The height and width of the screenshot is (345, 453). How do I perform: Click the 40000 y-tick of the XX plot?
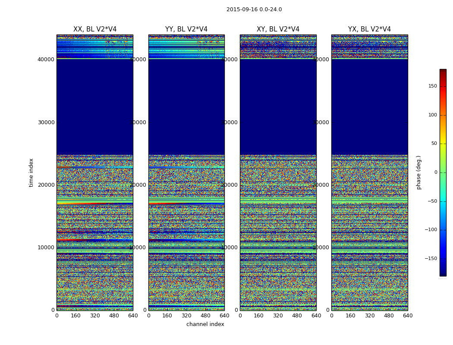tap(46, 60)
